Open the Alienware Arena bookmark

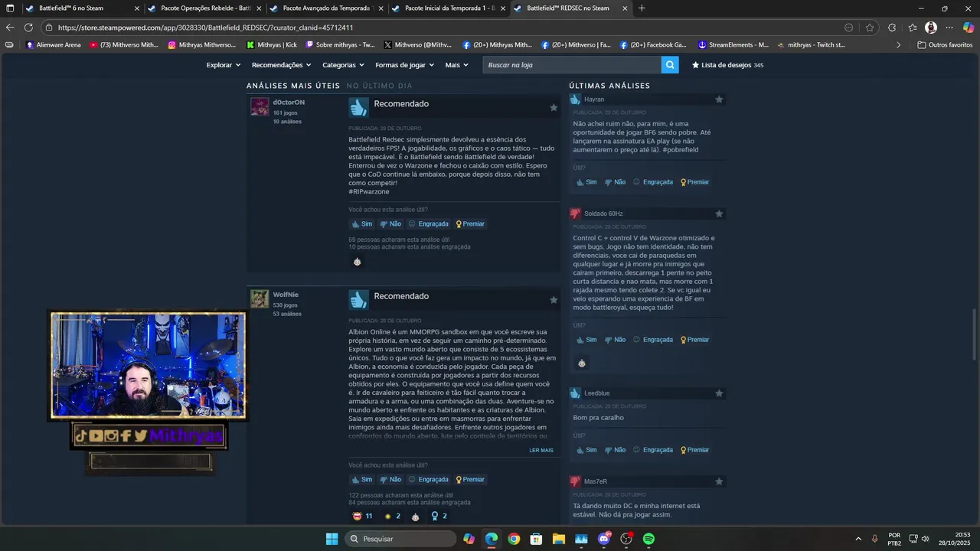54,45
